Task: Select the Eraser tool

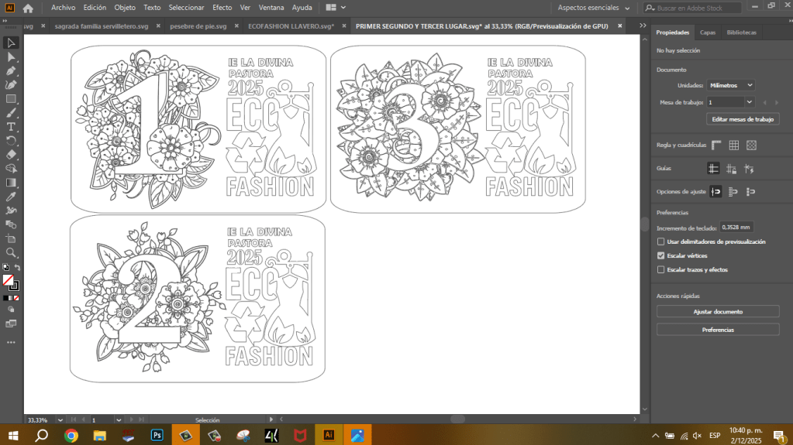Action: point(11,155)
